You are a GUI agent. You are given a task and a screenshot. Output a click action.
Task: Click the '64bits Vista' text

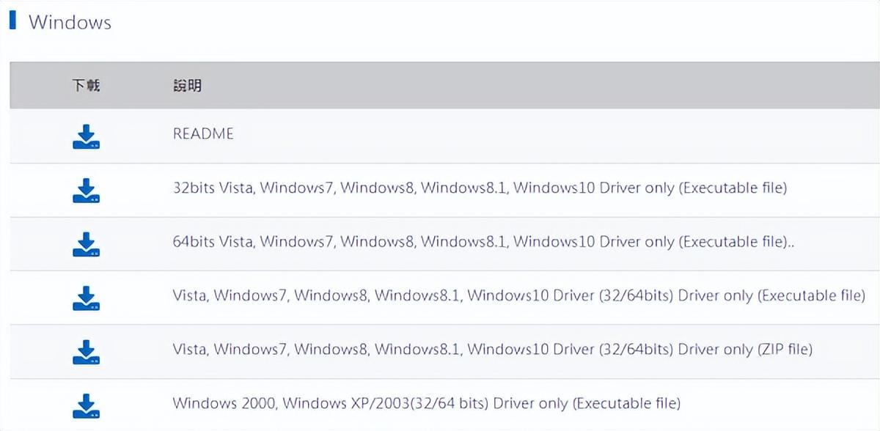point(213,242)
